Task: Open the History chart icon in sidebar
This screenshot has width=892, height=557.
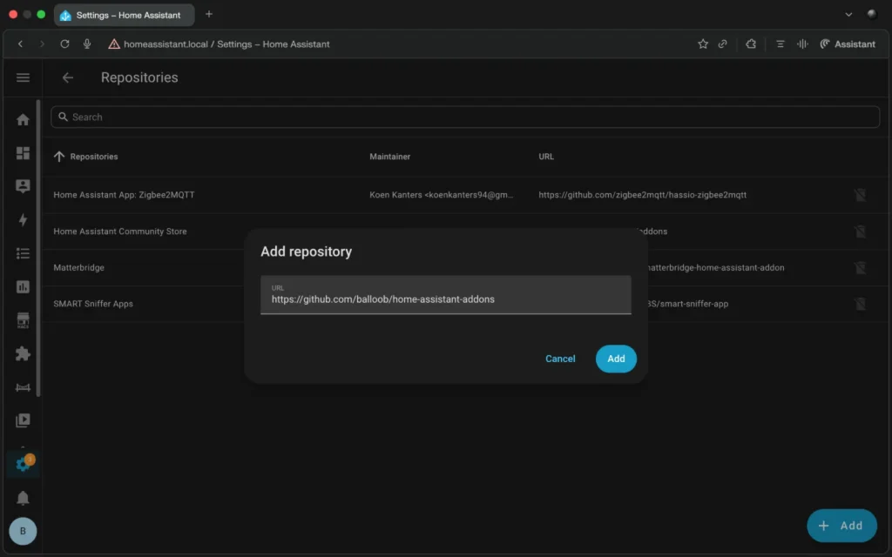Action: tap(23, 286)
